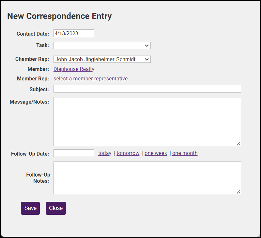Click inside the Message/Notes text area
Viewport: 261px width, 238px height.
[147, 121]
